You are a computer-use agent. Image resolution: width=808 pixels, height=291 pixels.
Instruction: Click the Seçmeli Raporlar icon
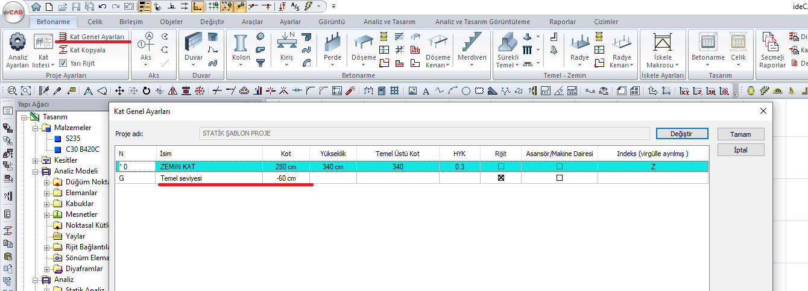tap(772, 43)
